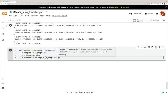Open the table of contents sidebar icon
Image resolution: width=168 pixels, height=94 pixels.
3,22
